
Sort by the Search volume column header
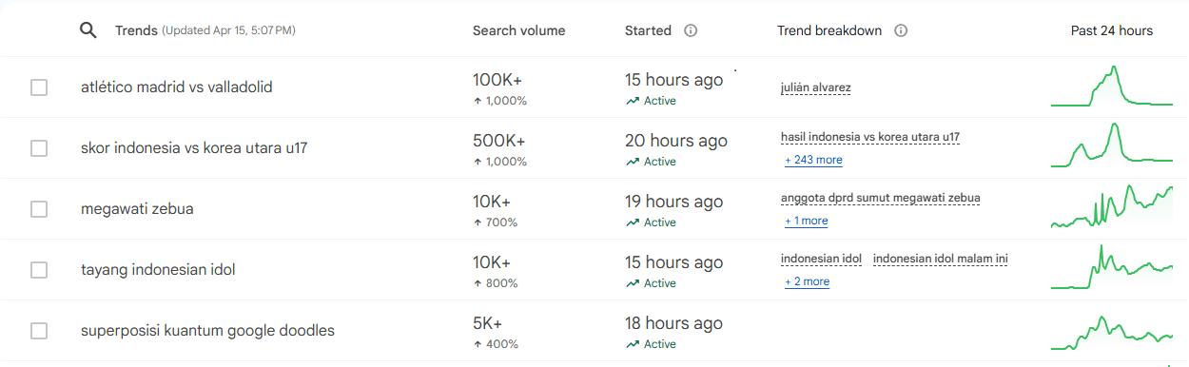518,30
